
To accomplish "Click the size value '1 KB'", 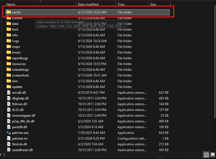I will (x=165, y=139).
